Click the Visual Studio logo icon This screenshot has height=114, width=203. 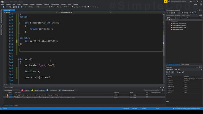pos(2,2)
